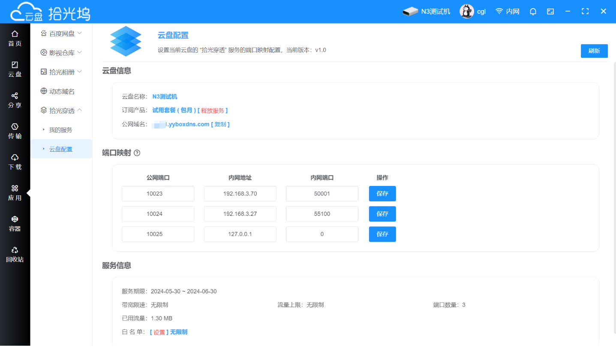Click the cgl user avatar
The width and height of the screenshot is (616, 347).
pyautogui.click(x=466, y=12)
